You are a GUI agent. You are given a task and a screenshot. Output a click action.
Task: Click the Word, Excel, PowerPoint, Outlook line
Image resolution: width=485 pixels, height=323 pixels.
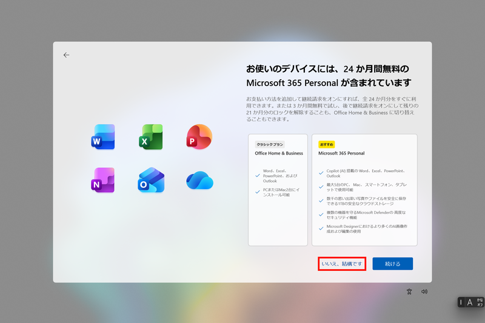pos(280,176)
